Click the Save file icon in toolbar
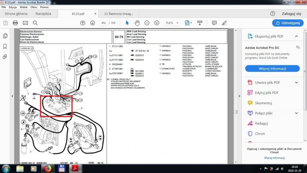This screenshot has width=307, height=173. 5,23
